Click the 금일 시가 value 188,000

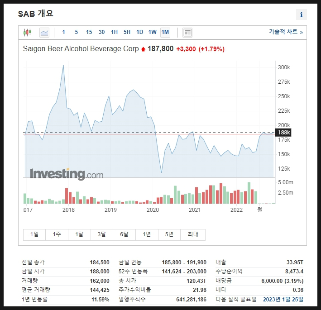(x=100, y=272)
